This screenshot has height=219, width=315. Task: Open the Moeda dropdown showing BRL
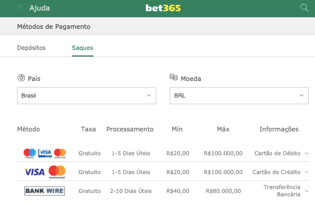(239, 95)
